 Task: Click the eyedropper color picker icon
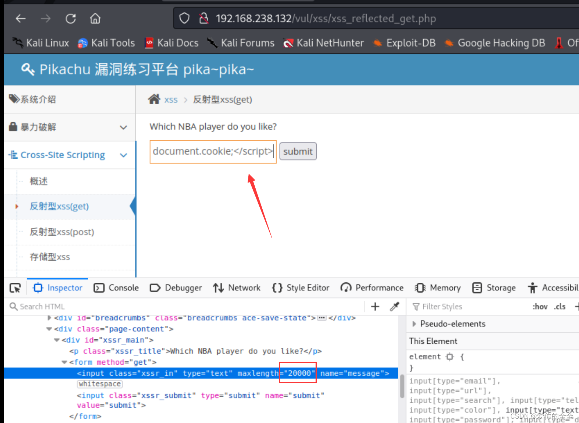point(395,307)
